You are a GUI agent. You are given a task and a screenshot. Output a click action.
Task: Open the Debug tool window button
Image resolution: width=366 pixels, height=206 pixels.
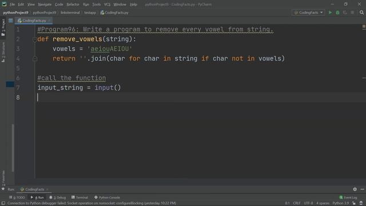pyautogui.click(x=57, y=197)
